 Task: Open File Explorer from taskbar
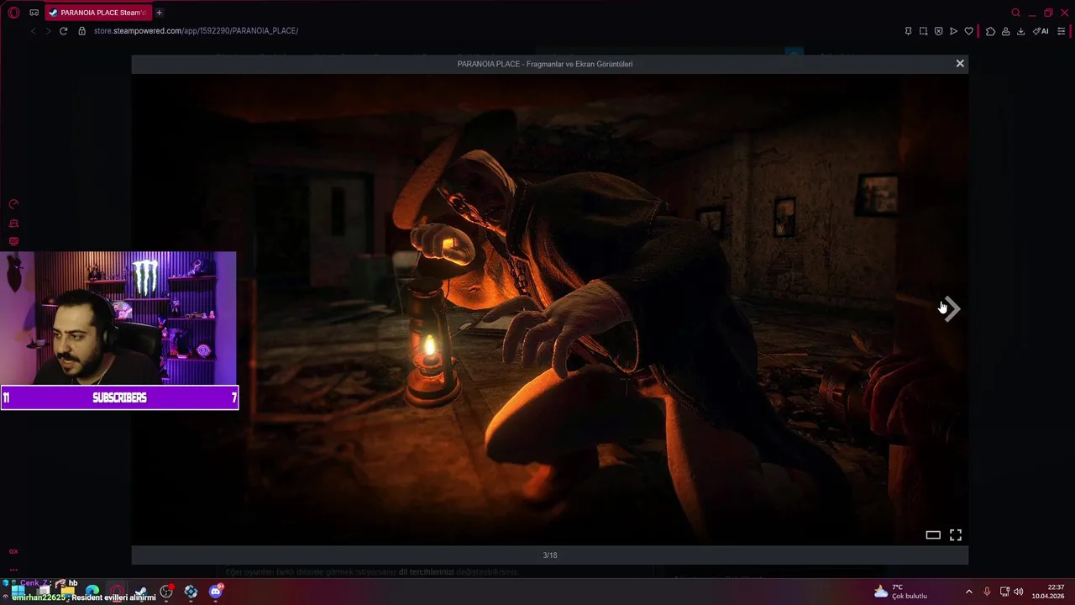click(68, 592)
